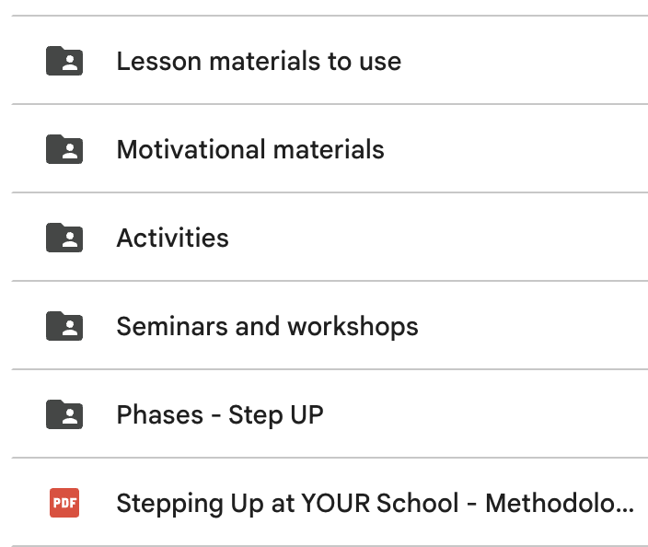The image size is (648, 547).
Task: Click the white PDF lettering on the red file badge
Action: (x=64, y=503)
